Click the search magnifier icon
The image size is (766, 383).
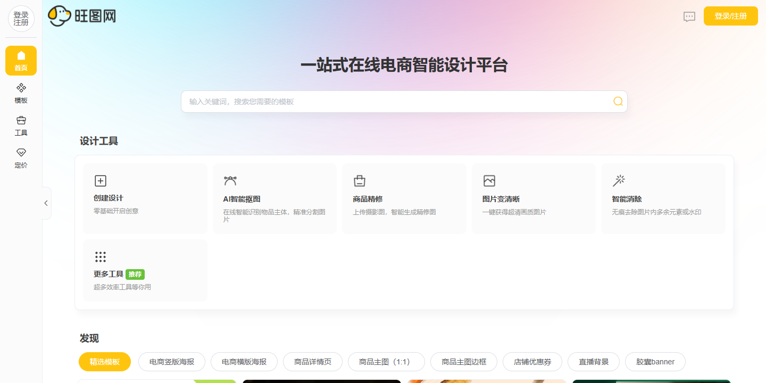point(618,101)
